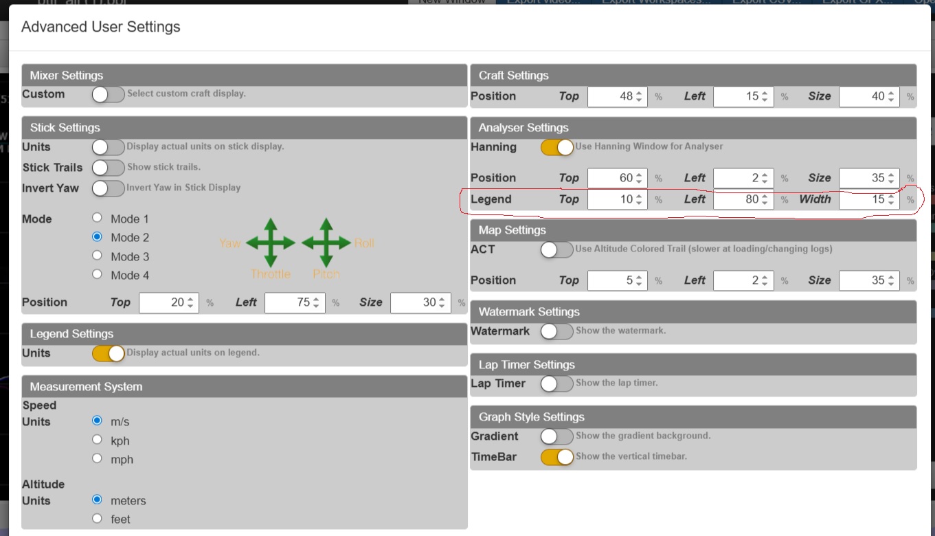Turn on the Lap Timer switch

tap(556, 383)
